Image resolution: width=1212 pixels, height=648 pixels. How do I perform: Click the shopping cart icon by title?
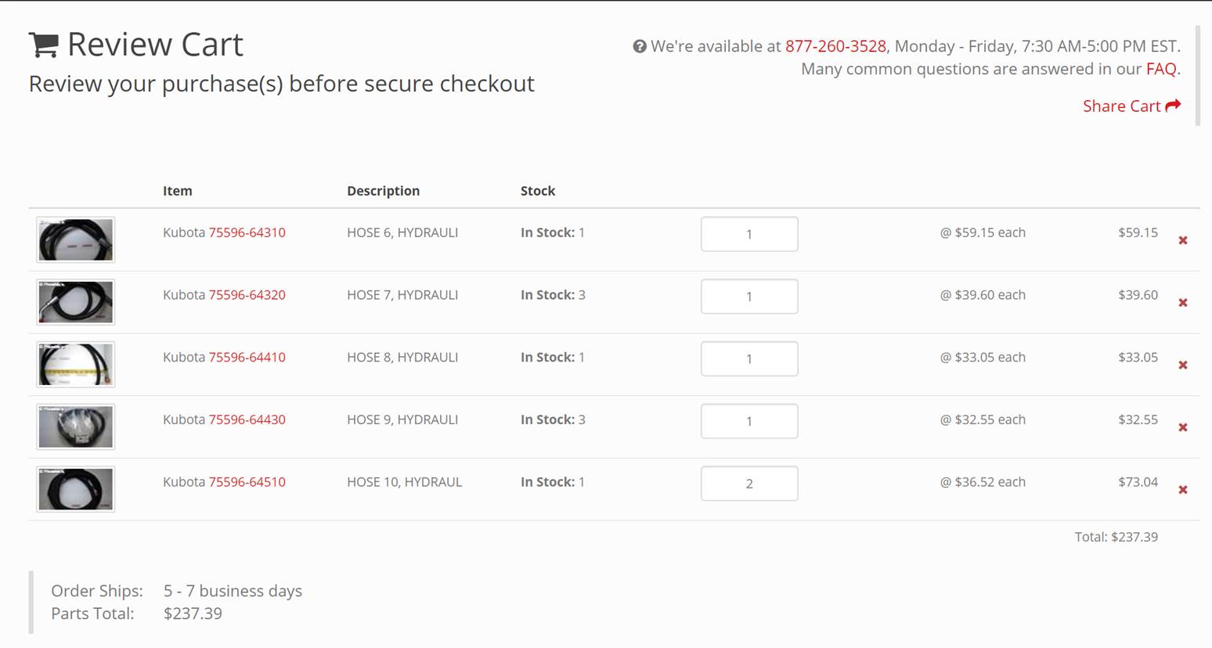click(x=44, y=45)
